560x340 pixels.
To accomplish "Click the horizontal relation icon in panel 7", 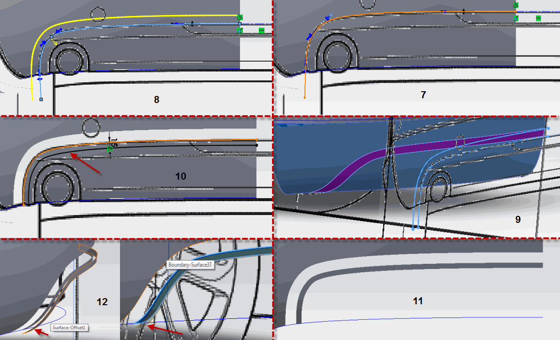I will click(538, 18).
